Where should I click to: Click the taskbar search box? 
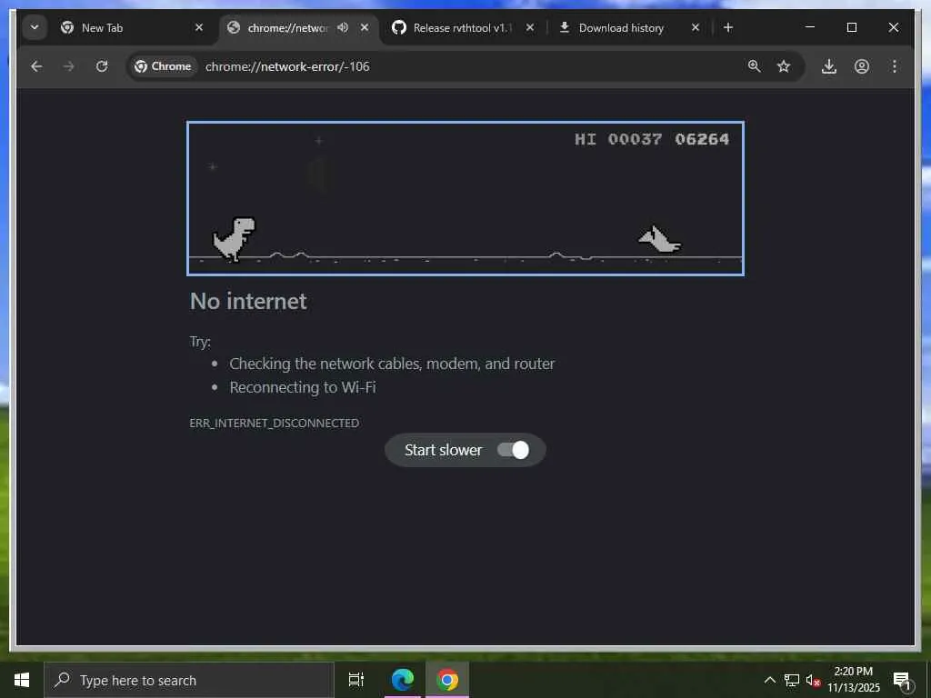click(189, 680)
